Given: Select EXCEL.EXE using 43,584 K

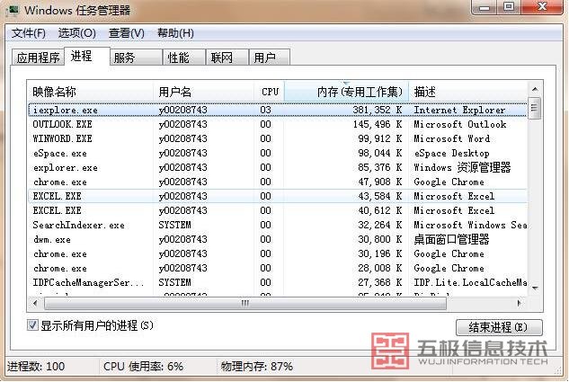Looking at the screenshot, I should point(278,196).
